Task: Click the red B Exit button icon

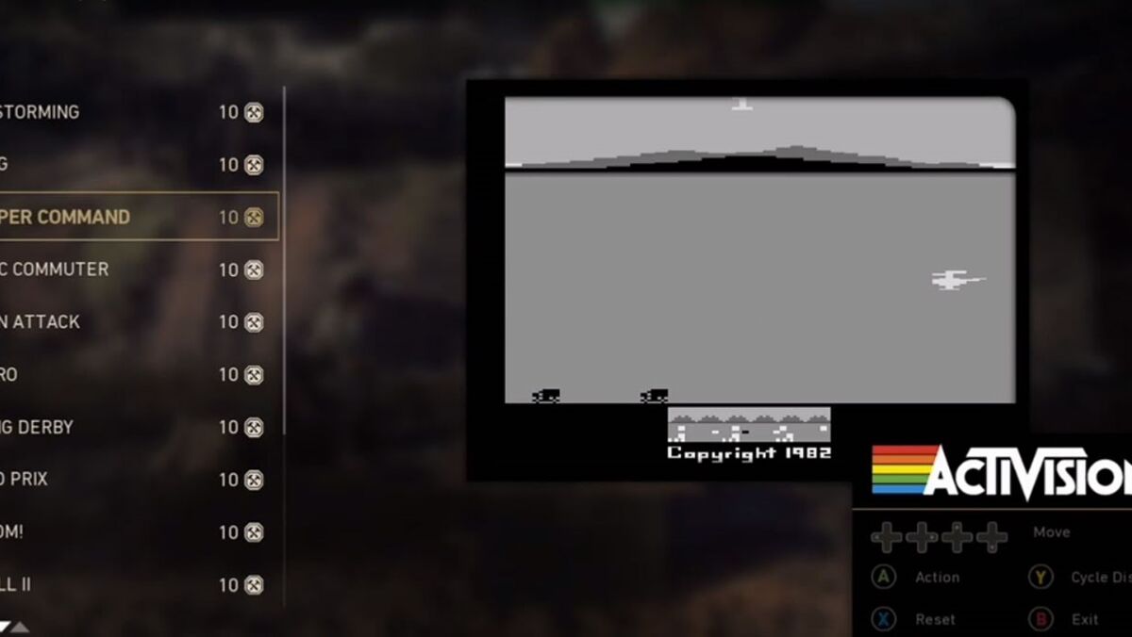Action: (x=1040, y=619)
